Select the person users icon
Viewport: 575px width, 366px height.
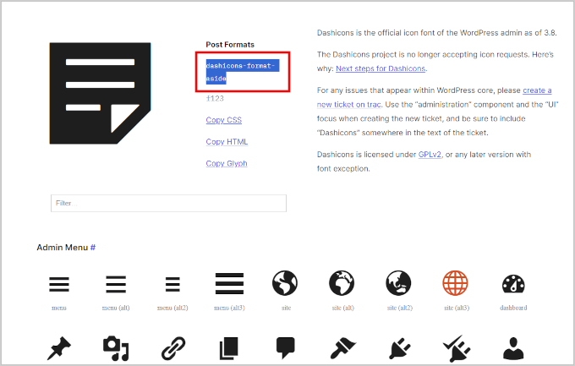click(x=513, y=348)
